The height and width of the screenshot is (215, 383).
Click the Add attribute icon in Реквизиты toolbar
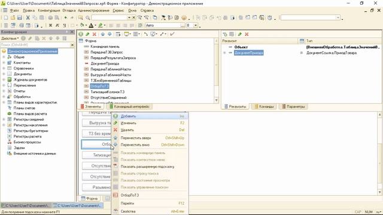[x=225, y=34]
